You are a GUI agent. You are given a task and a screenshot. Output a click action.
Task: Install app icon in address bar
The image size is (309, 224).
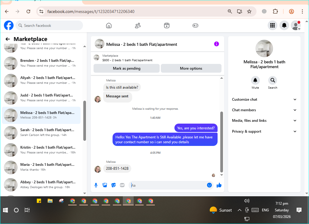click(x=239, y=11)
